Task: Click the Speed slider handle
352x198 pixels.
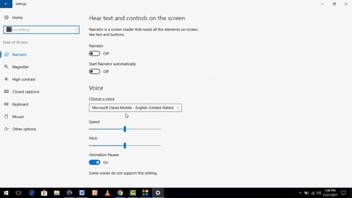Action: click(125, 129)
